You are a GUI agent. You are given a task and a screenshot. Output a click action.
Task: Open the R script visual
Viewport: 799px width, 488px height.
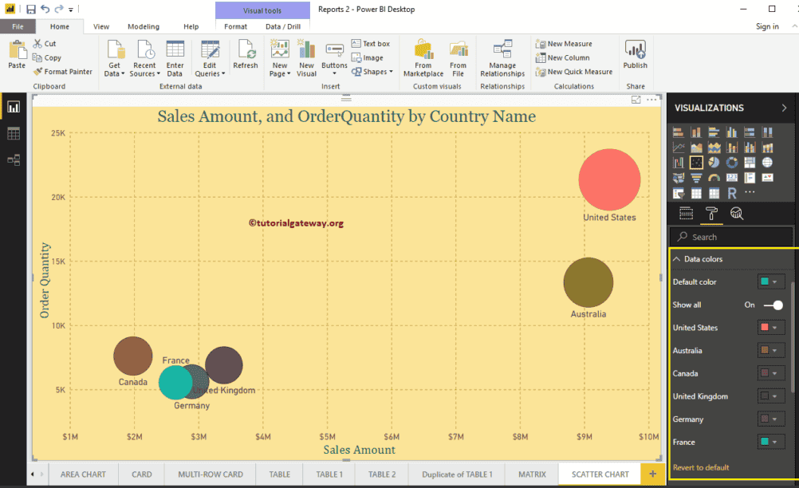(732, 191)
